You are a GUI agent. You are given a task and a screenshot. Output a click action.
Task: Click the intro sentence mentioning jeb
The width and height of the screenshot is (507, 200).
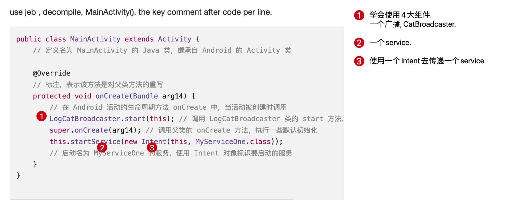pyautogui.click(x=141, y=12)
